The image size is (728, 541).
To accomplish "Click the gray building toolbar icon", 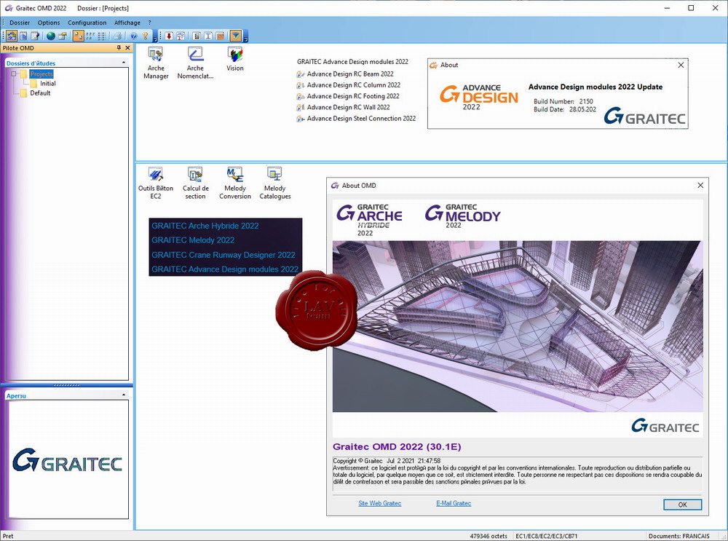I will pos(197,36).
